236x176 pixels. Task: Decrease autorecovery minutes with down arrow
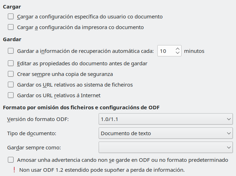coord(178,53)
